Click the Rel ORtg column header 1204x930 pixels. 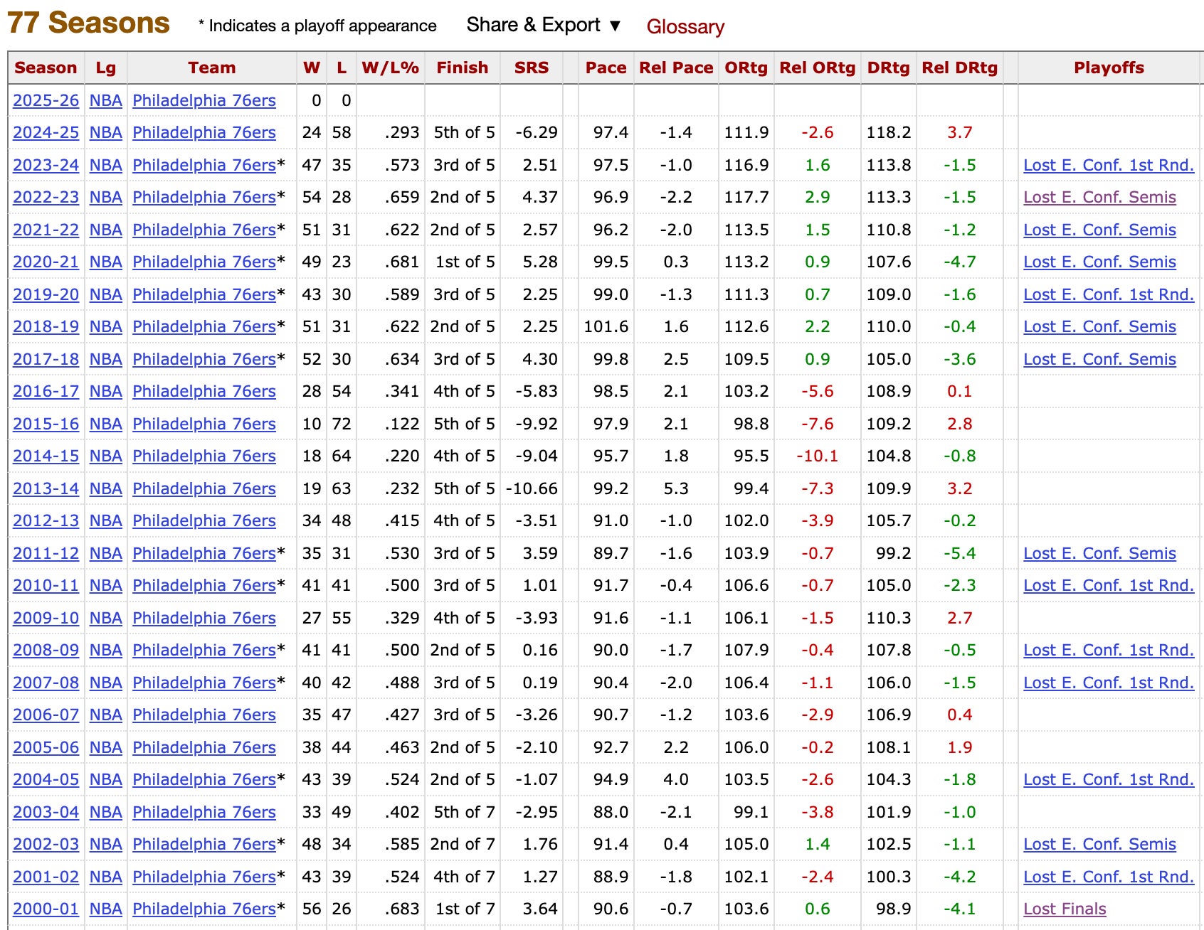click(x=817, y=68)
